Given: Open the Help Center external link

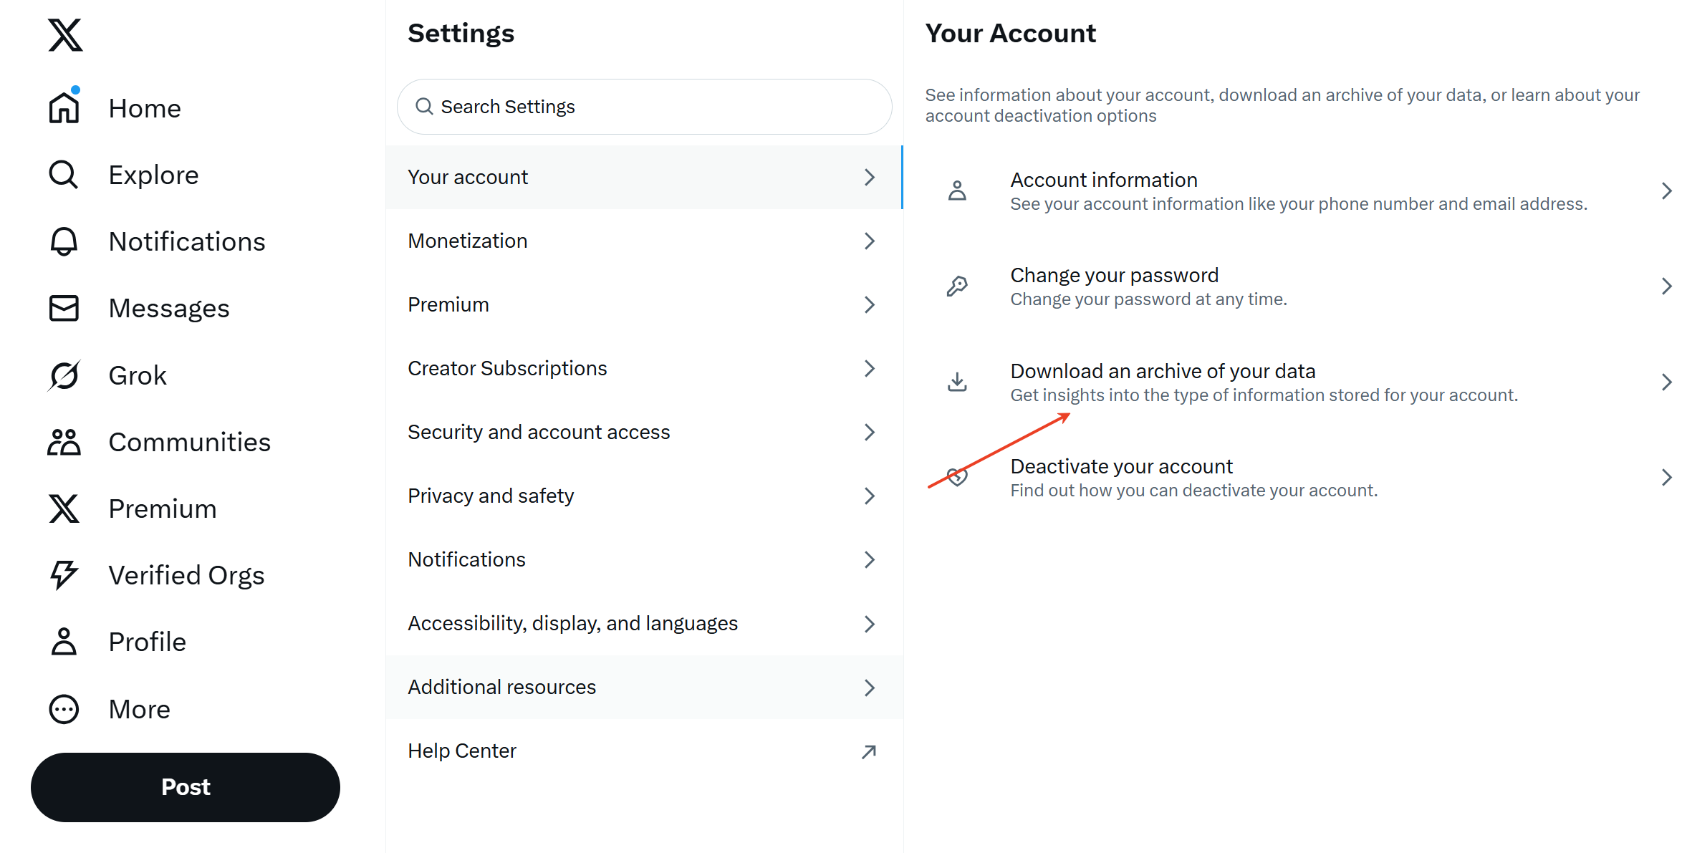Looking at the screenshot, I should (x=644, y=751).
